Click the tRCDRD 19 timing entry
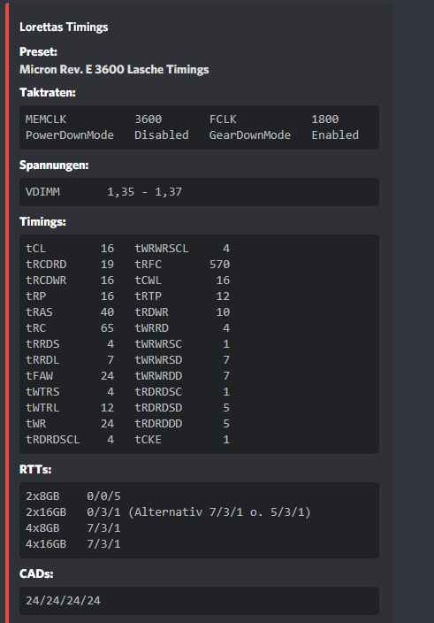 (70, 265)
